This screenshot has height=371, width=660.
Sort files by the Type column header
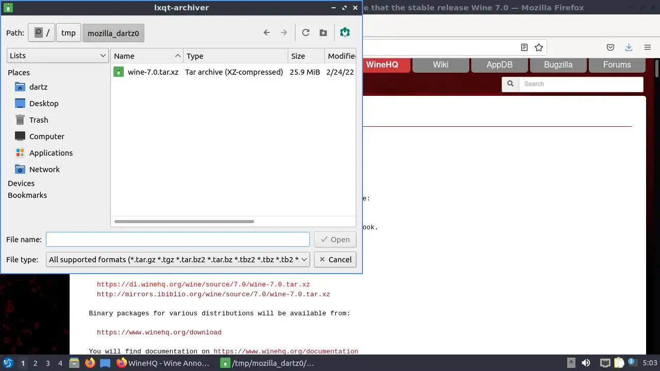tap(236, 56)
